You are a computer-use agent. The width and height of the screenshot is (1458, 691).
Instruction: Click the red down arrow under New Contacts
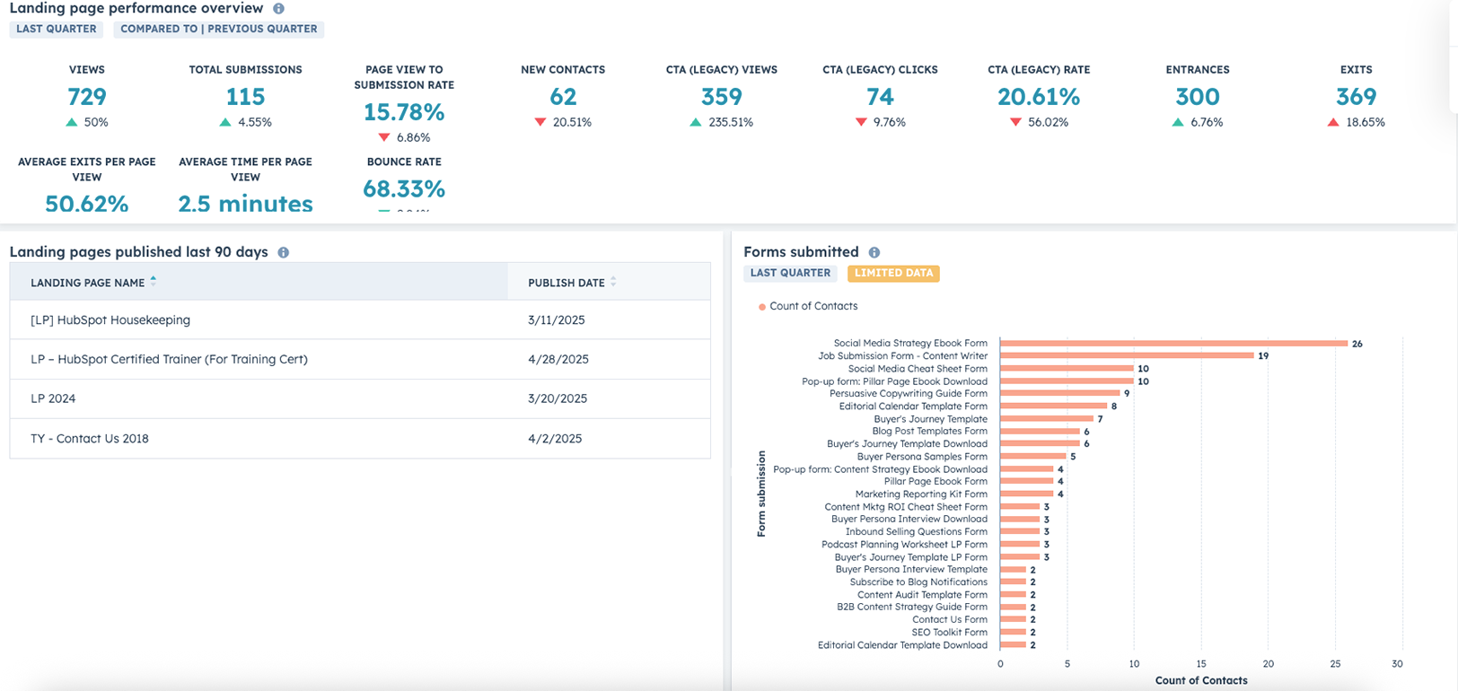click(540, 122)
